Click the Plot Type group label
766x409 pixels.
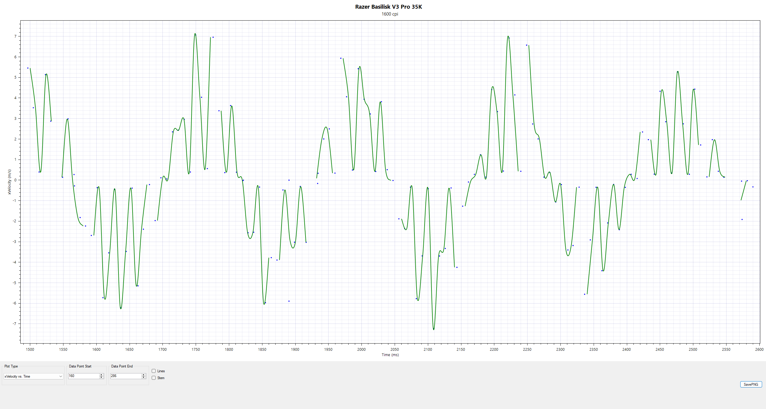pyautogui.click(x=11, y=366)
